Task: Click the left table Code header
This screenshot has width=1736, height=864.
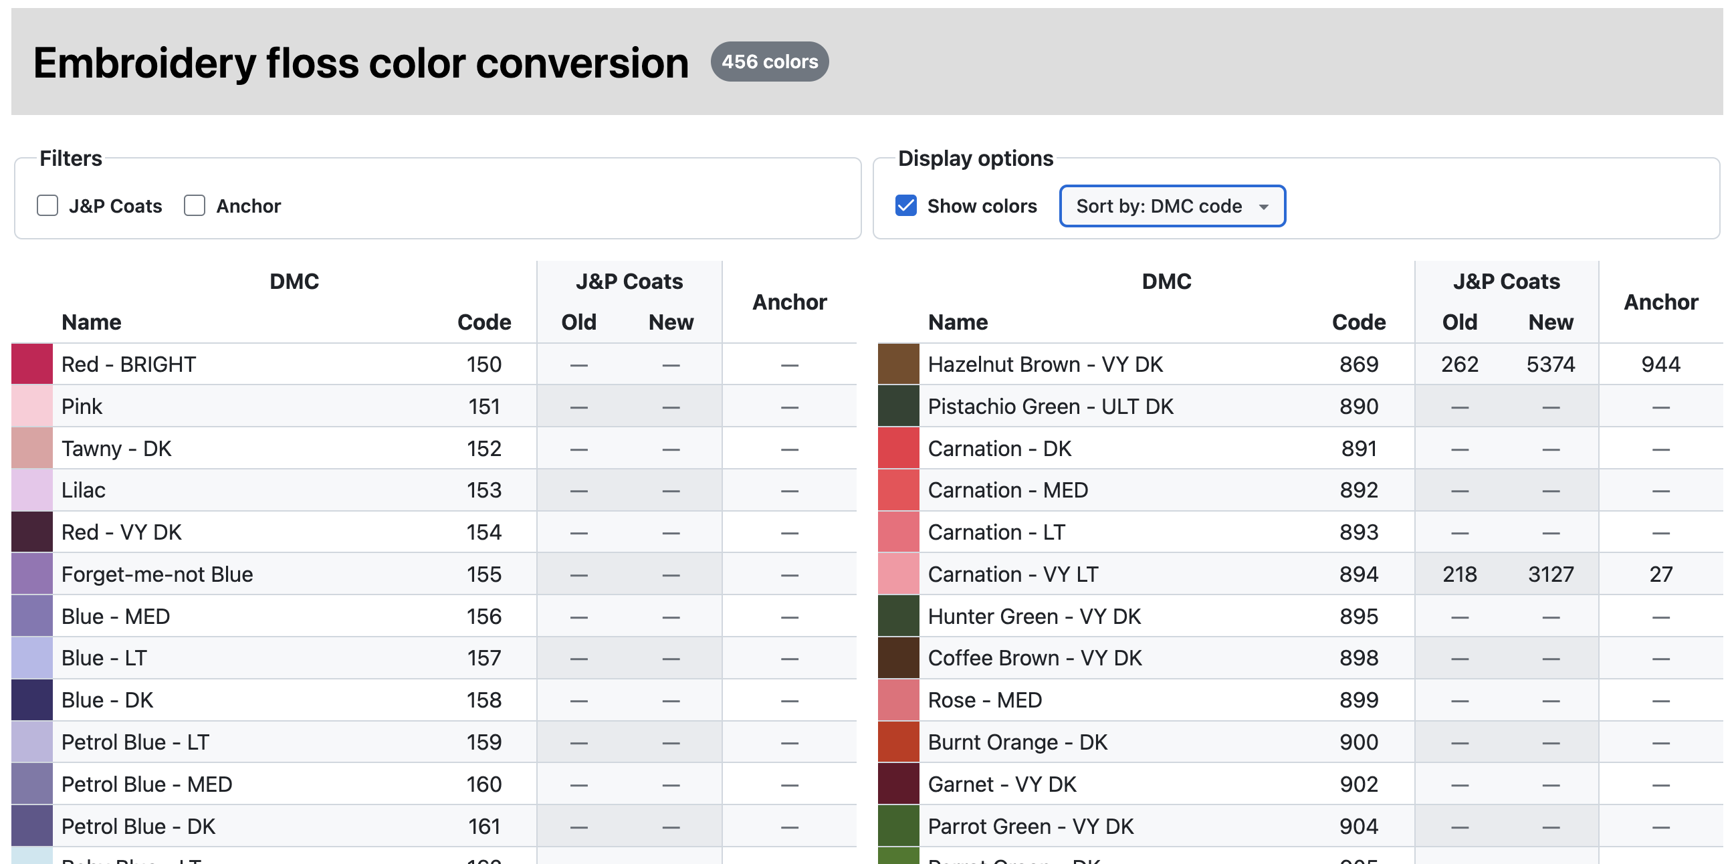Action: tap(484, 322)
